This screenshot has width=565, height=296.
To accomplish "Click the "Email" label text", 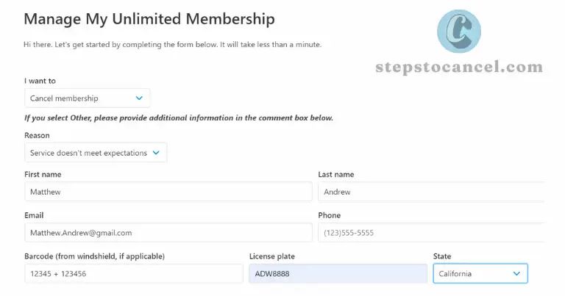I will pos(34,215).
